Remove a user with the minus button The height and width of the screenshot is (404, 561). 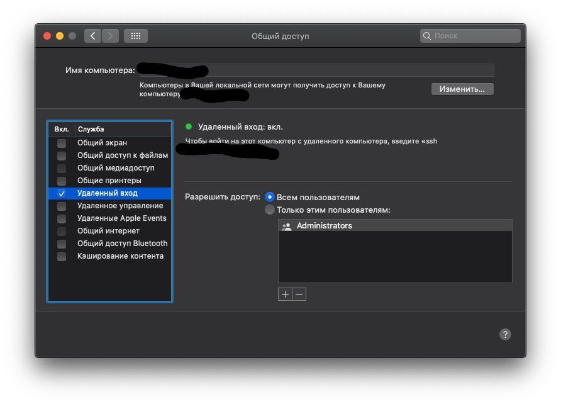point(299,294)
